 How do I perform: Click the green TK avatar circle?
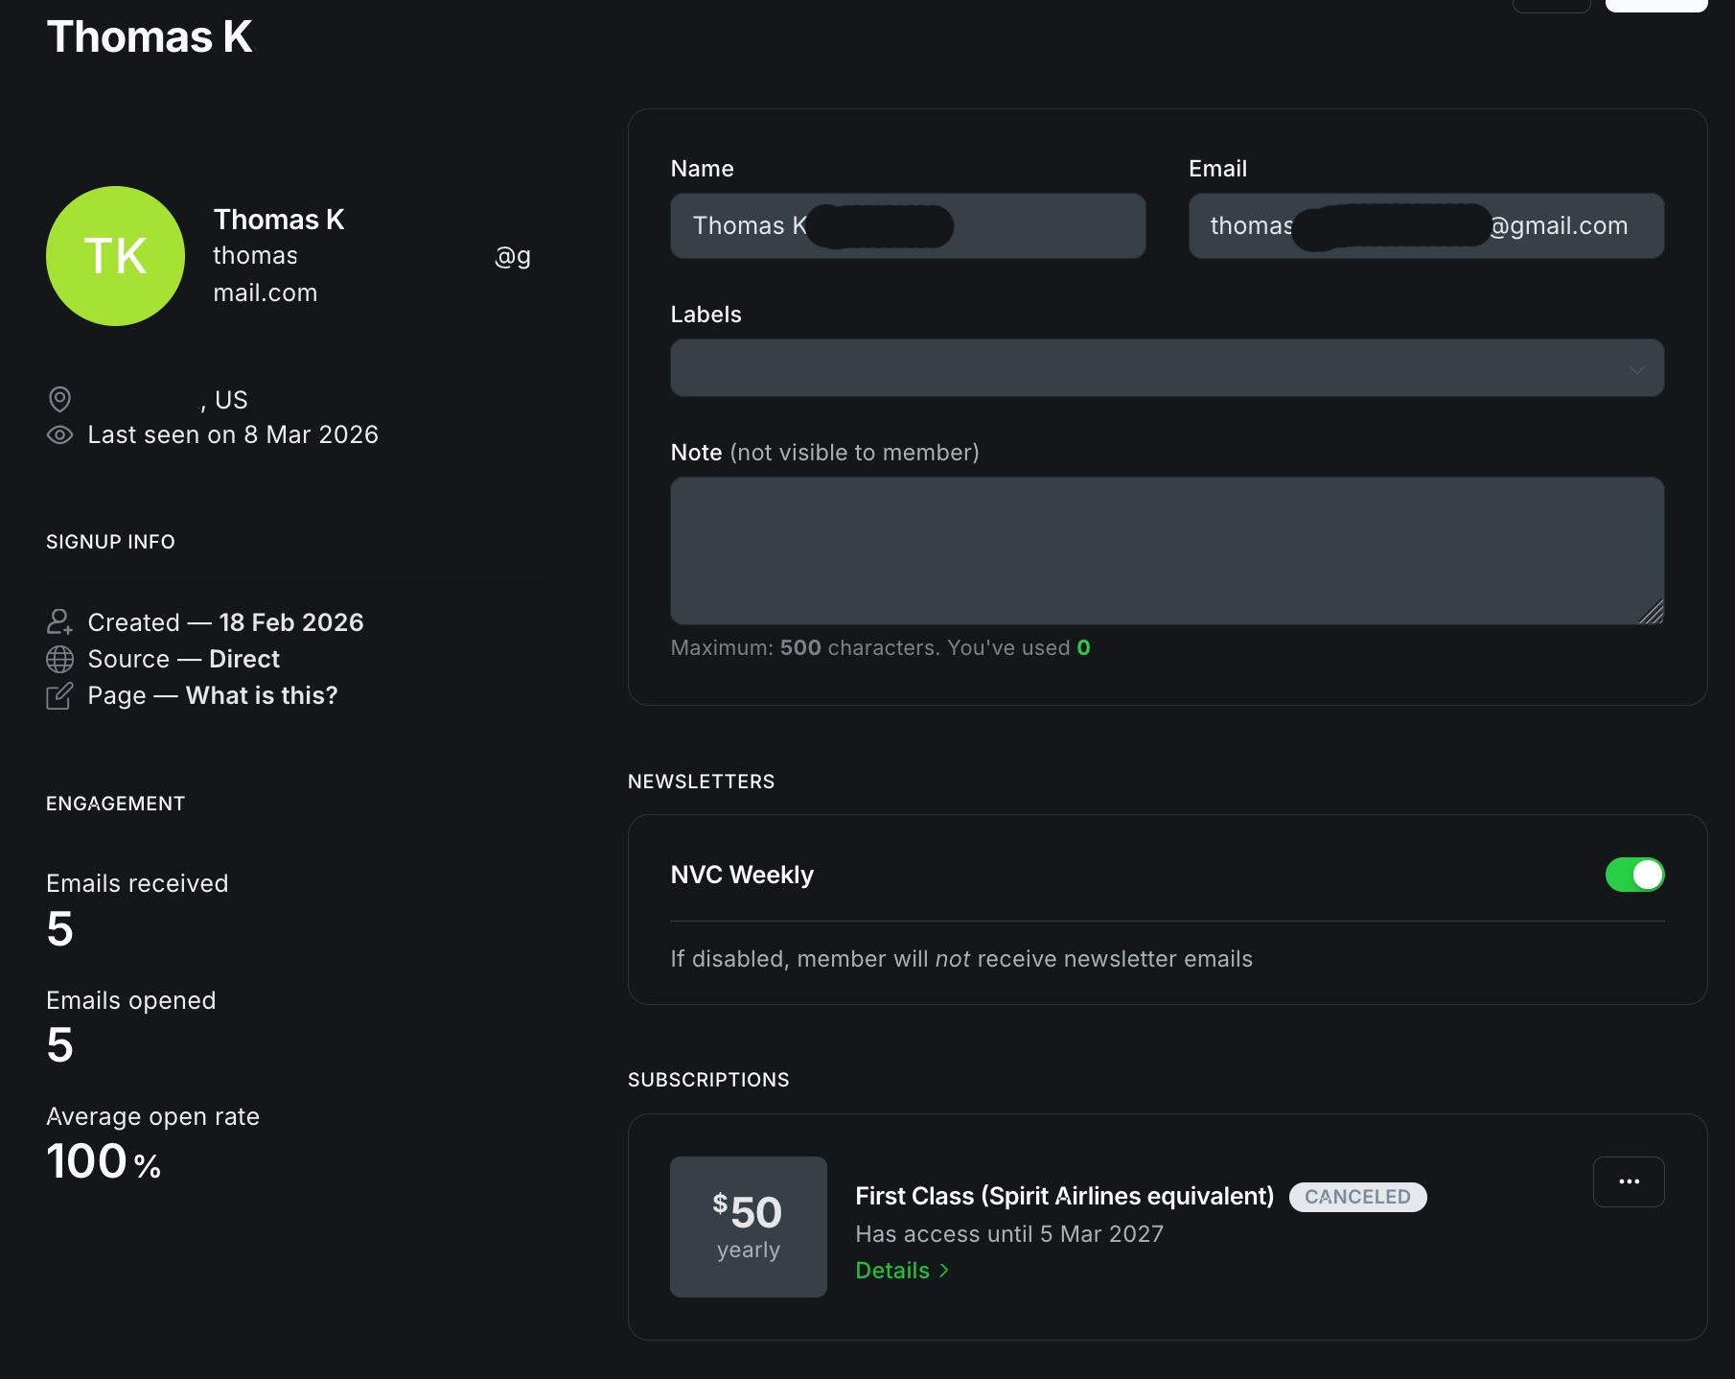115,256
